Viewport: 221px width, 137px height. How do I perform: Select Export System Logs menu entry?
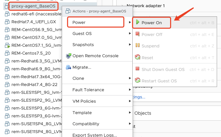click(95, 135)
